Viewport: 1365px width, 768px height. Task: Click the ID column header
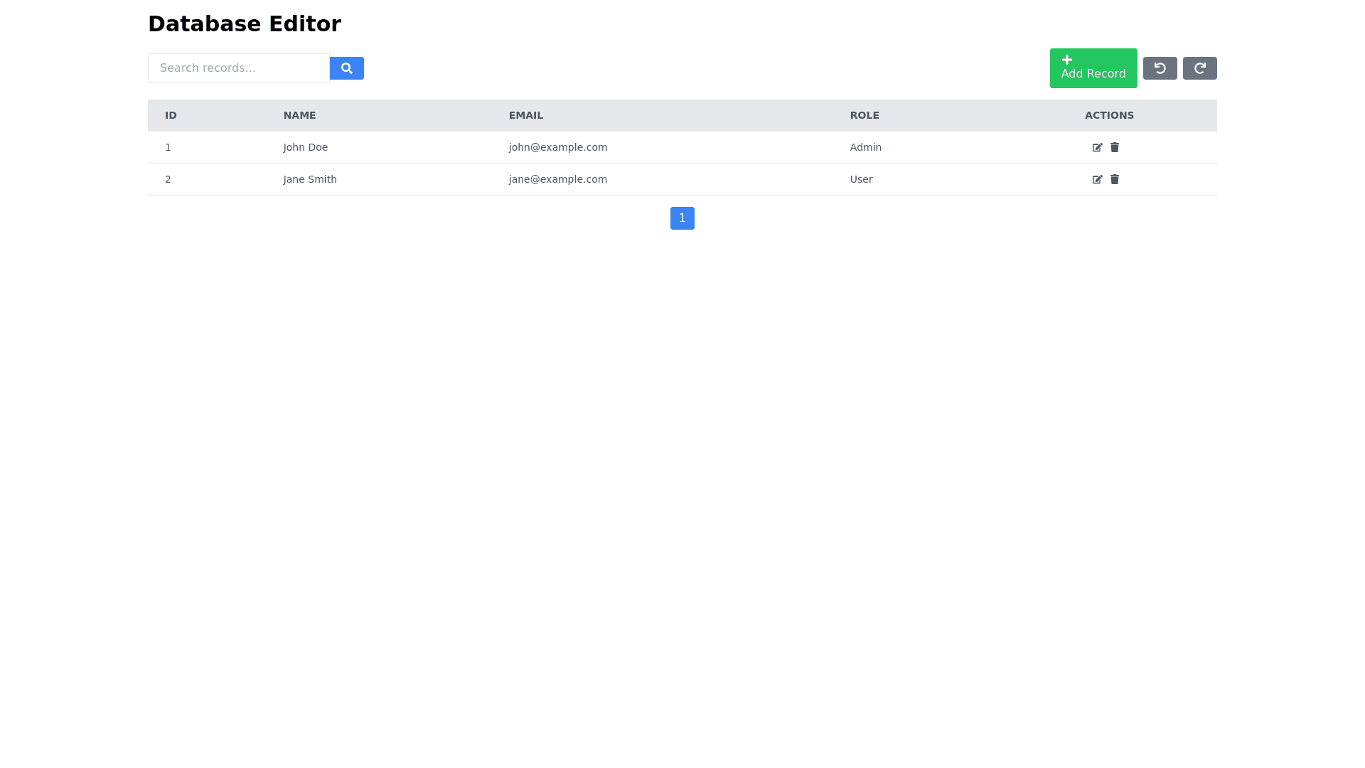171,115
